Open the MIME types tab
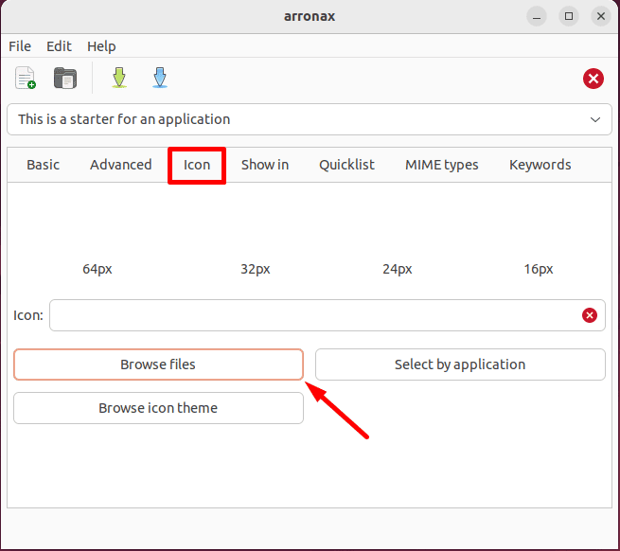Viewport: 620px width, 551px height. pos(441,165)
